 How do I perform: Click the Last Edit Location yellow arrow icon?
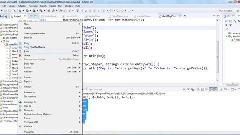pyautogui.click(x=118, y=11)
